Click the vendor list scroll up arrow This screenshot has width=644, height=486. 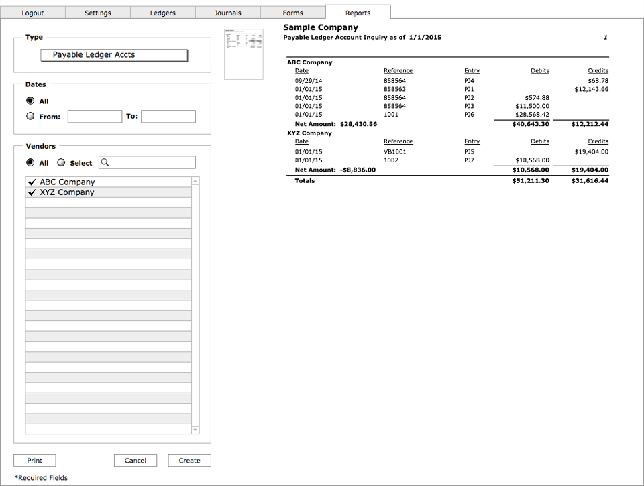click(x=195, y=181)
